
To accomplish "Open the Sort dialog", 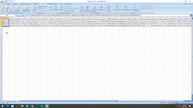I will (55, 8).
